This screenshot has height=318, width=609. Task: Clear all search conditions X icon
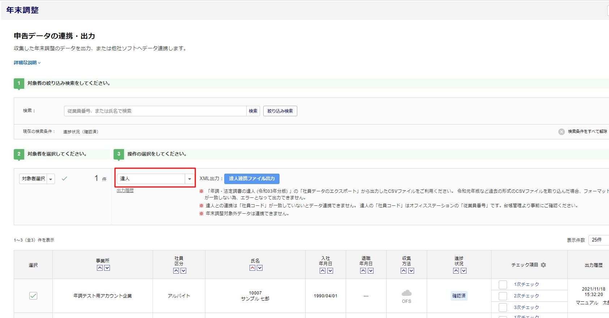[561, 132]
